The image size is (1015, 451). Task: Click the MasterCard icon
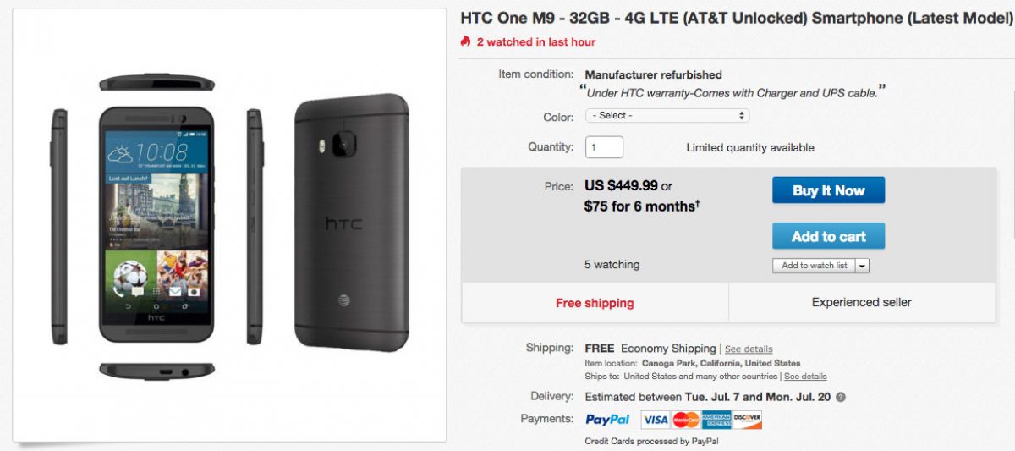686,420
